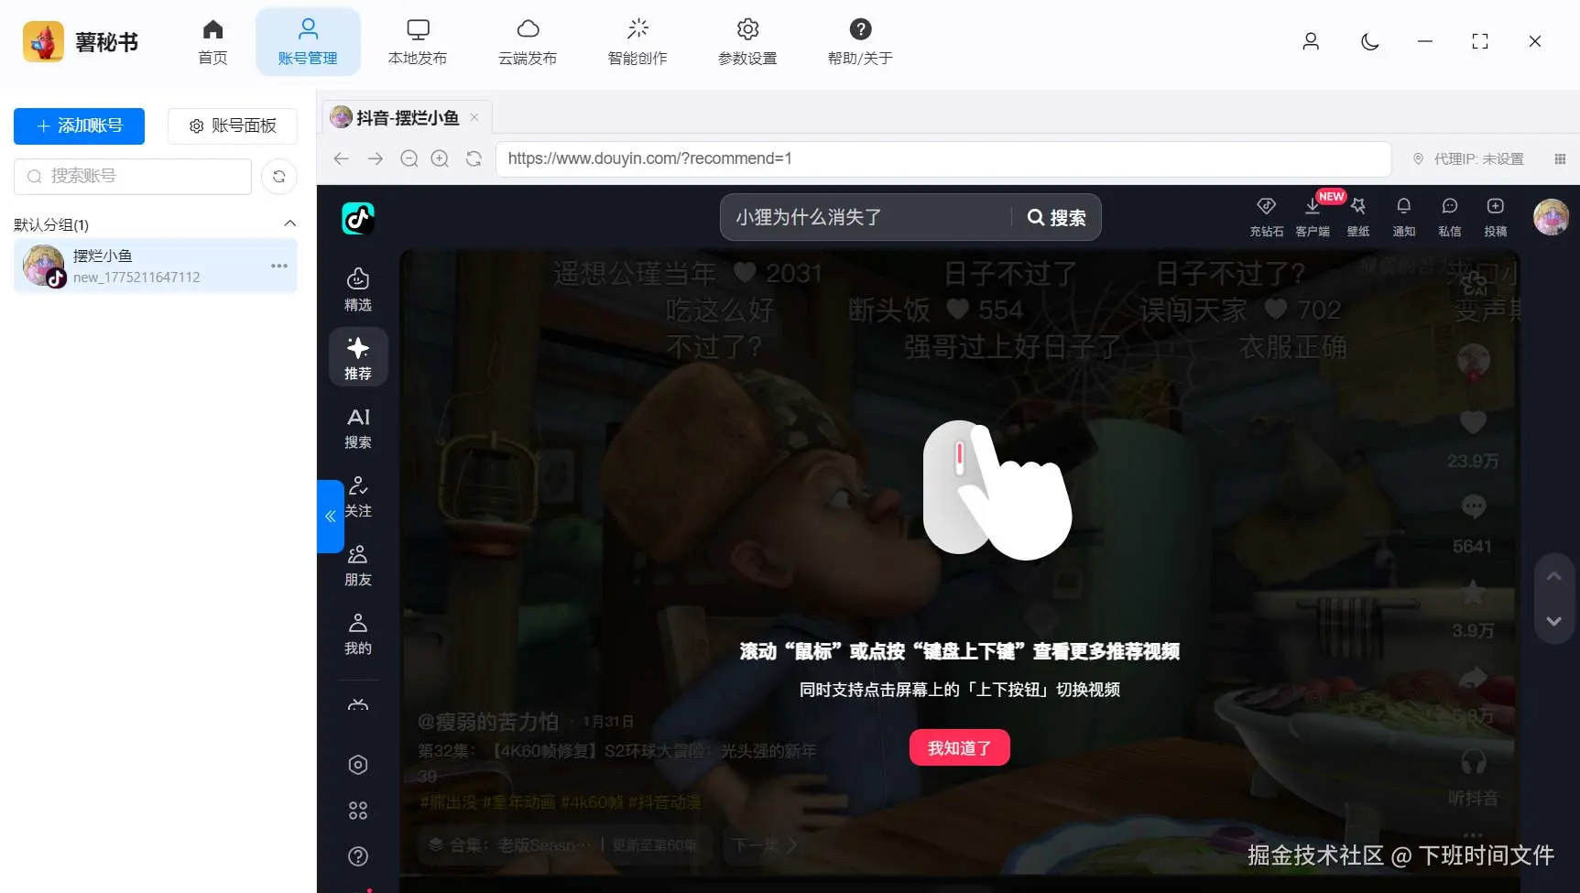Open 私信 direct messages
1580x893 pixels.
point(1450,215)
